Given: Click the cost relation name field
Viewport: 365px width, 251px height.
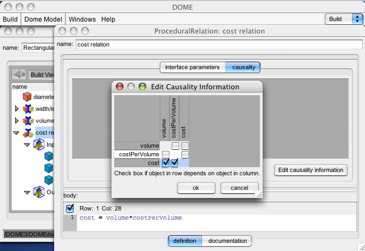Looking at the screenshot, I should [x=219, y=44].
